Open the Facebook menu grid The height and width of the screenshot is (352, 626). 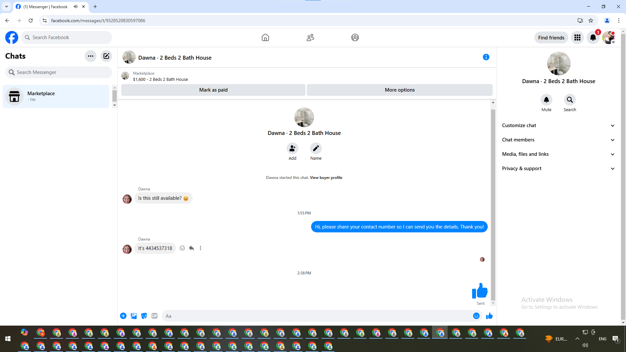[577, 38]
